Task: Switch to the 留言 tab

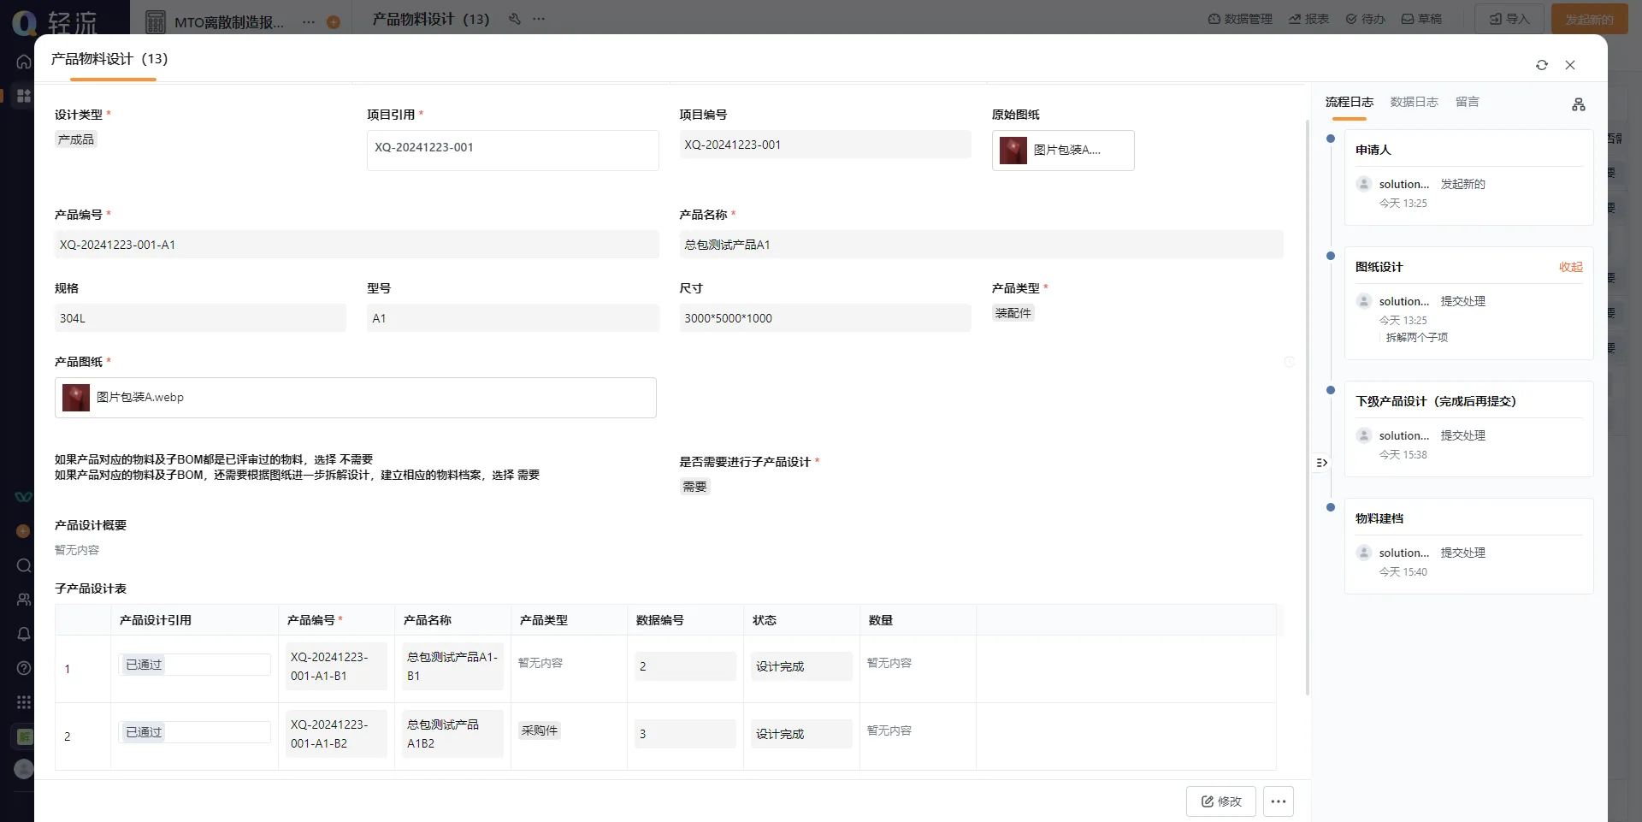Action: [1466, 101]
